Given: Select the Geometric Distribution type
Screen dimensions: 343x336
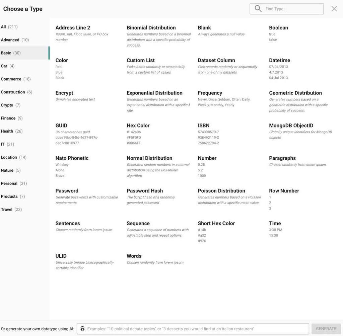Looking at the screenshot, I should coord(295,93).
